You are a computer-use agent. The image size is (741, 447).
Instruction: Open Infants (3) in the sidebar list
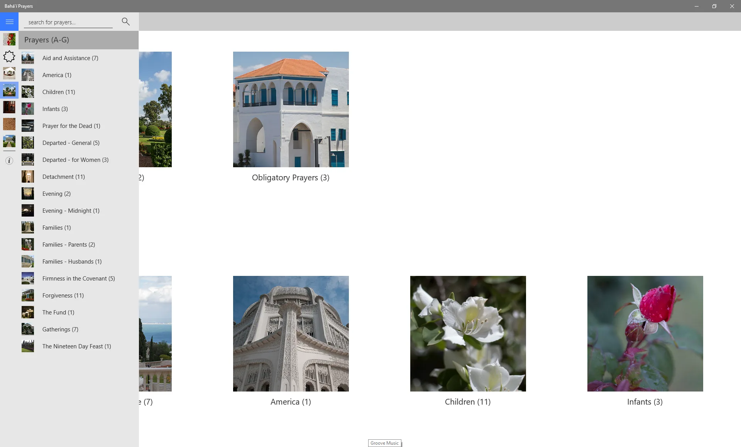coord(79,109)
